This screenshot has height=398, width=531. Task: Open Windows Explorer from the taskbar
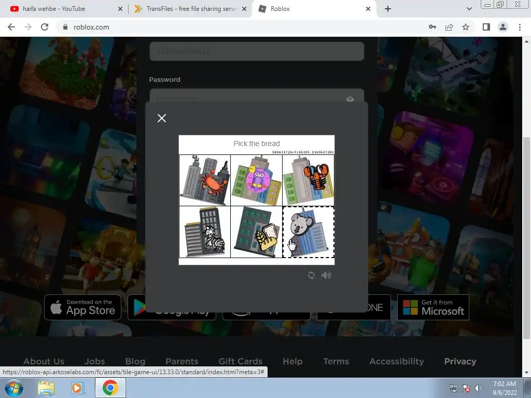point(46,388)
